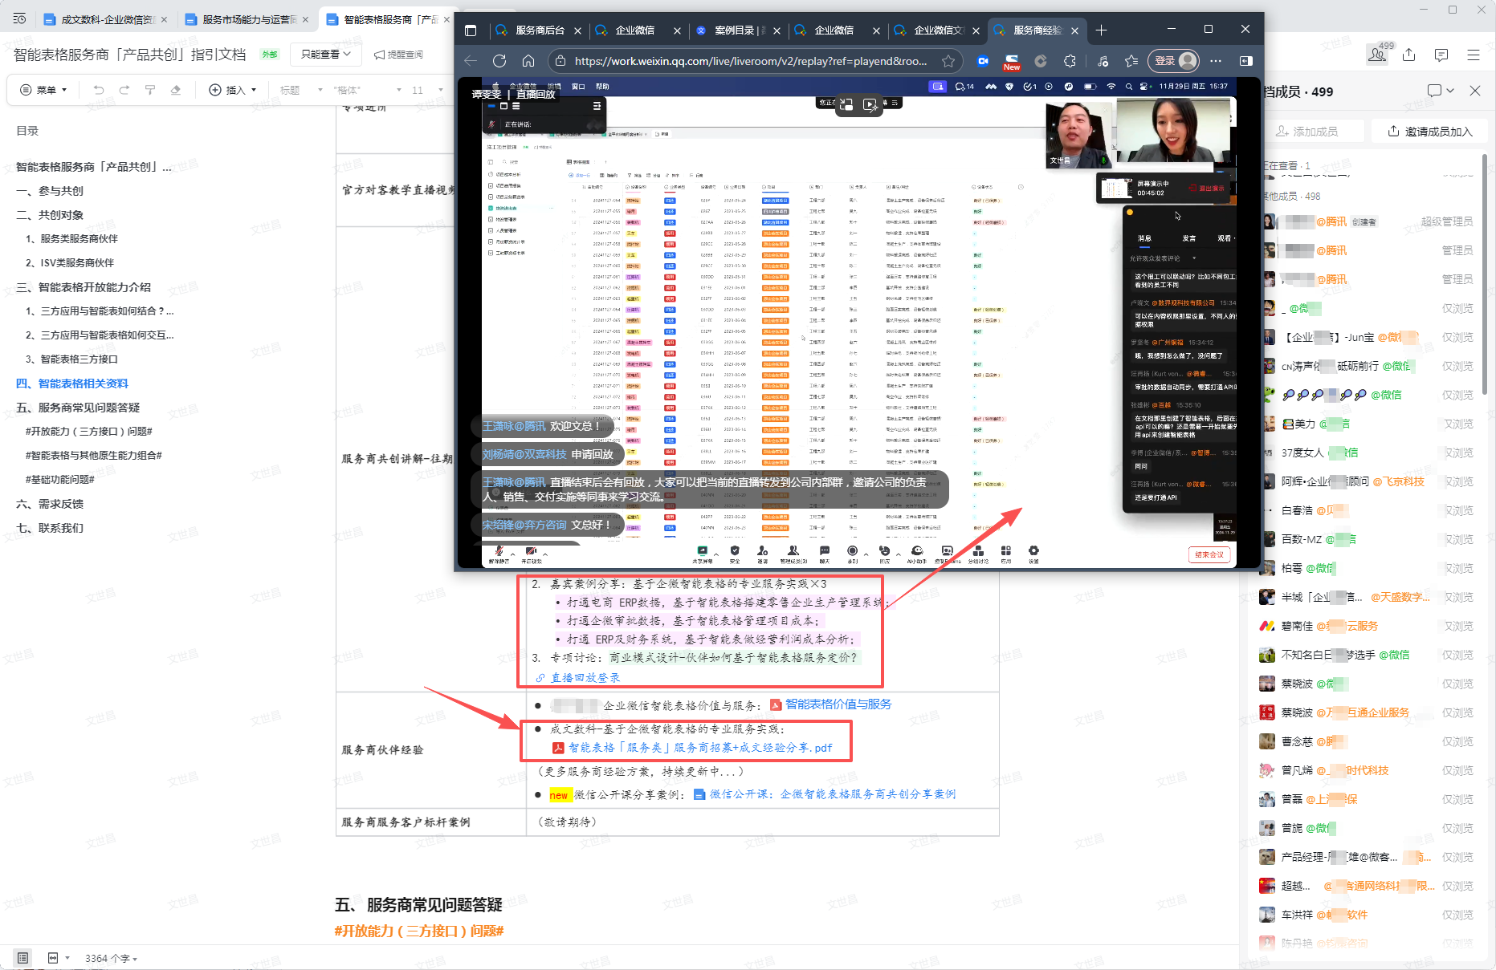Click the share icon in the document header
Image resolution: width=1496 pixels, height=970 pixels.
(x=1409, y=55)
